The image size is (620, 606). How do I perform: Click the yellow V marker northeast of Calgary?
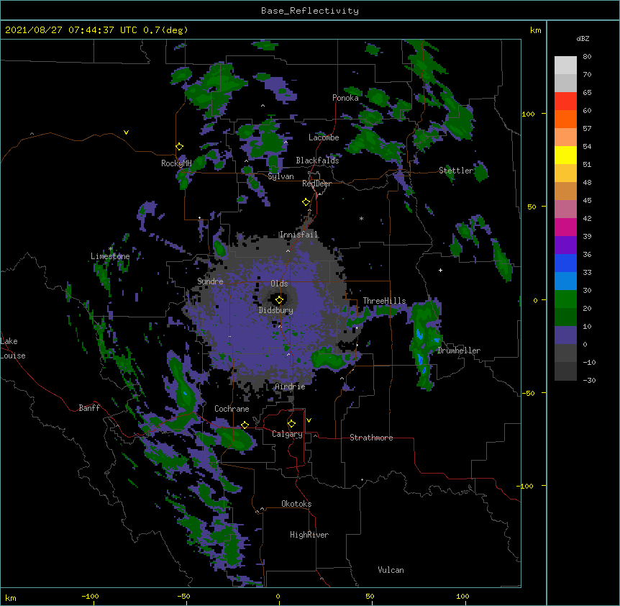[309, 420]
